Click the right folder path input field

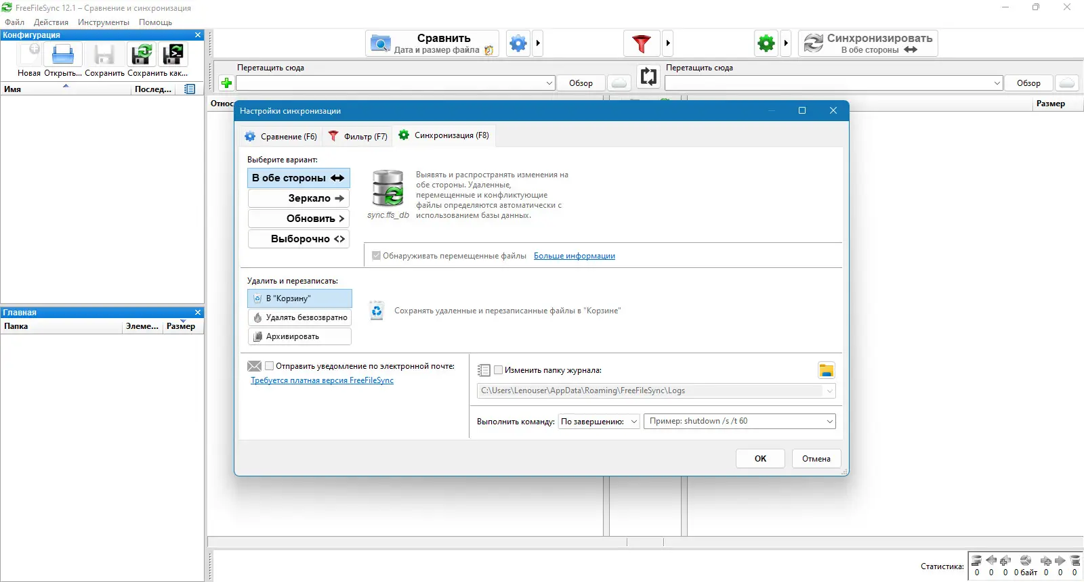tap(828, 83)
